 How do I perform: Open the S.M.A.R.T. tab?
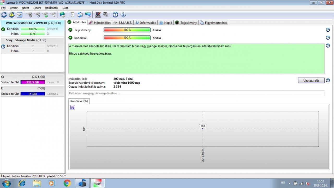tap(123, 23)
